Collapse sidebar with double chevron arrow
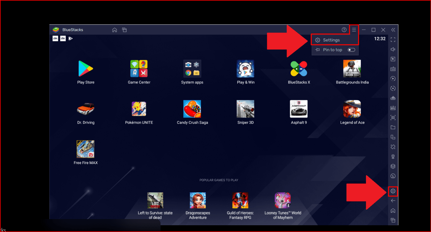The width and height of the screenshot is (431, 232). pos(393,30)
